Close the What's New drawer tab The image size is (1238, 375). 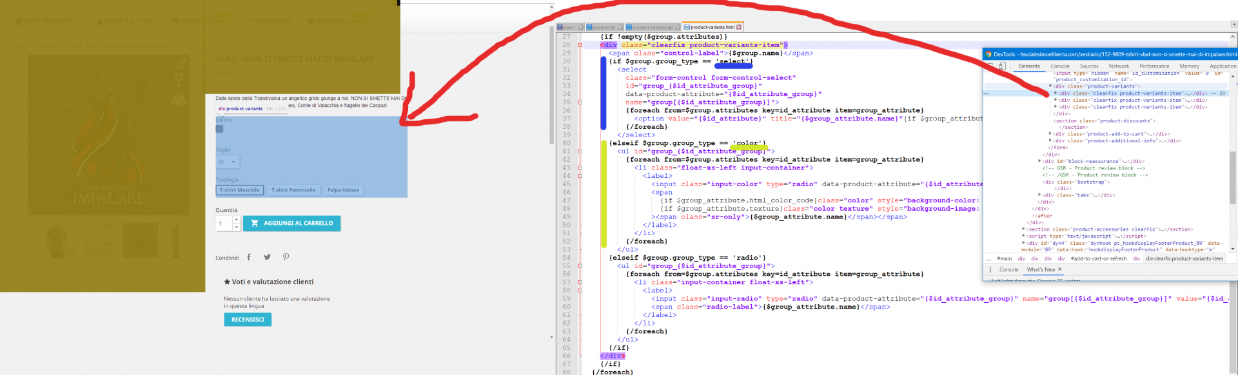(1059, 269)
